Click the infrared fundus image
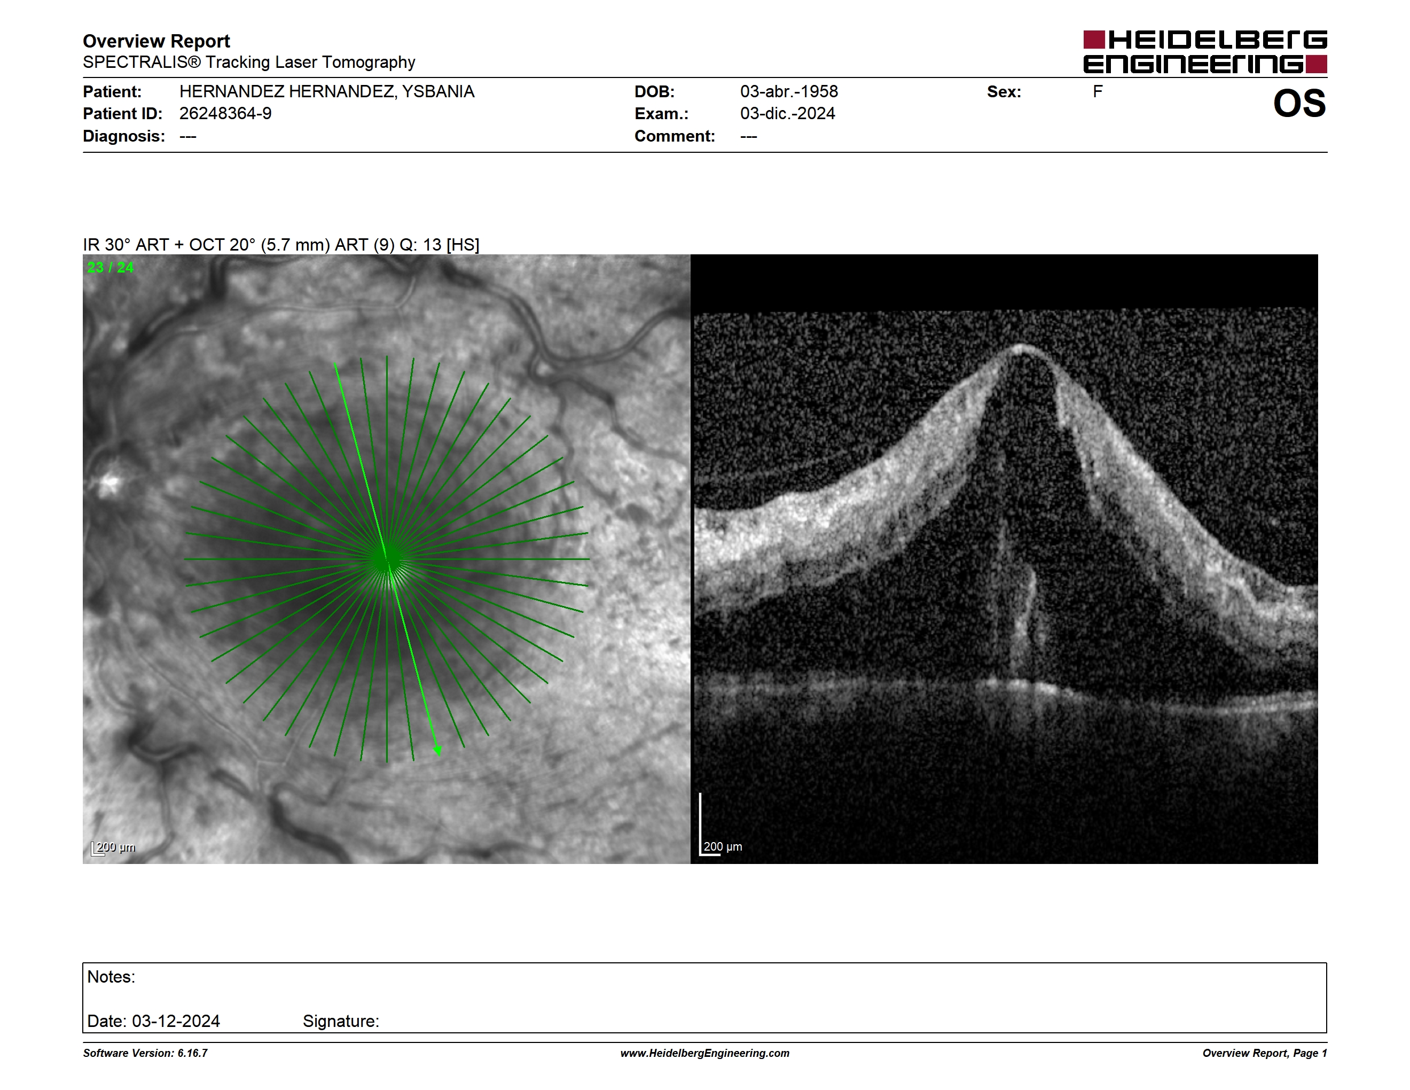This screenshot has height=1090, width=1410. pyautogui.click(x=386, y=559)
